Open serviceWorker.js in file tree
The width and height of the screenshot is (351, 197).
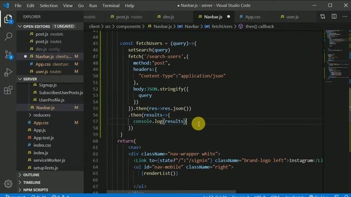point(49,160)
